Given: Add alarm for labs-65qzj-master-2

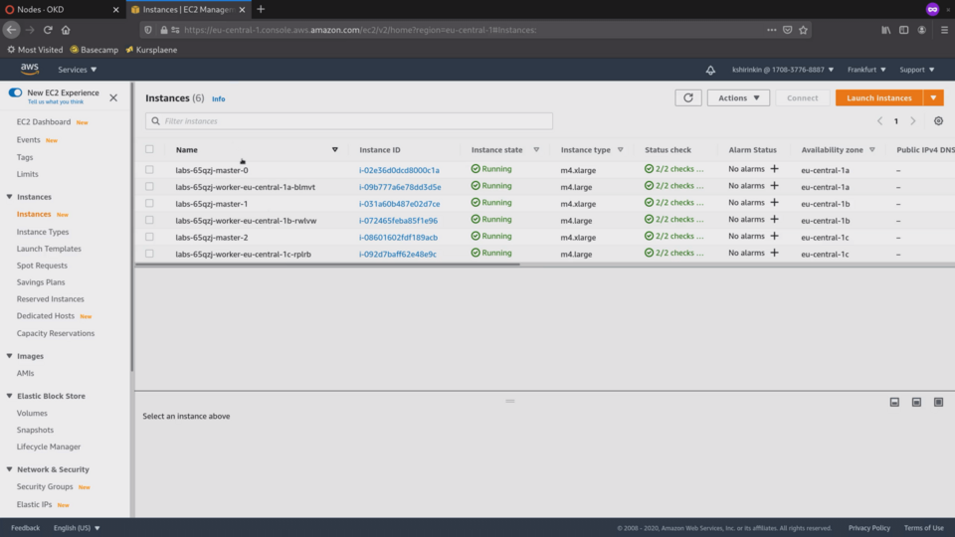Looking at the screenshot, I should click(774, 236).
